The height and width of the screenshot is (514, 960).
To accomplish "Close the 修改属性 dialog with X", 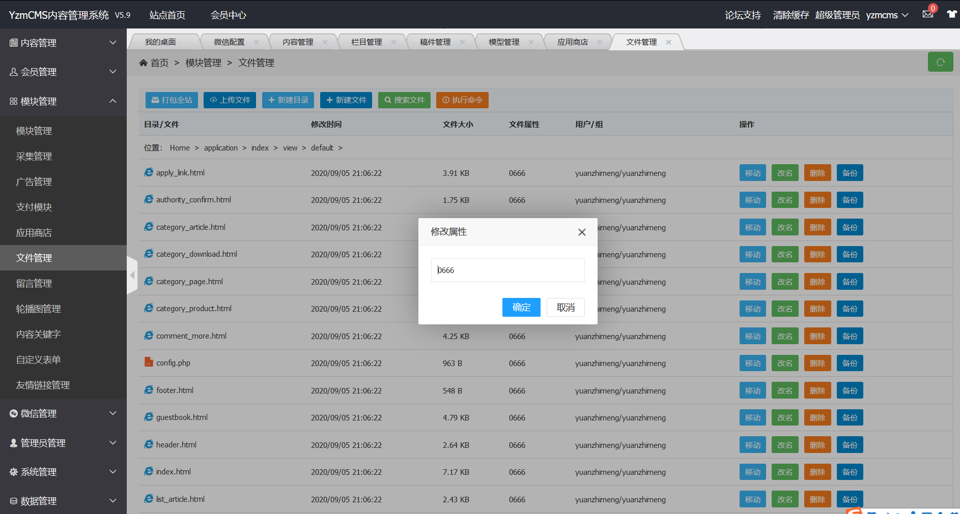I will pos(582,232).
